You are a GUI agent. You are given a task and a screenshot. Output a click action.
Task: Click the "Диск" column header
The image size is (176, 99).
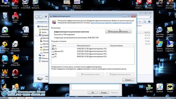[54, 46]
